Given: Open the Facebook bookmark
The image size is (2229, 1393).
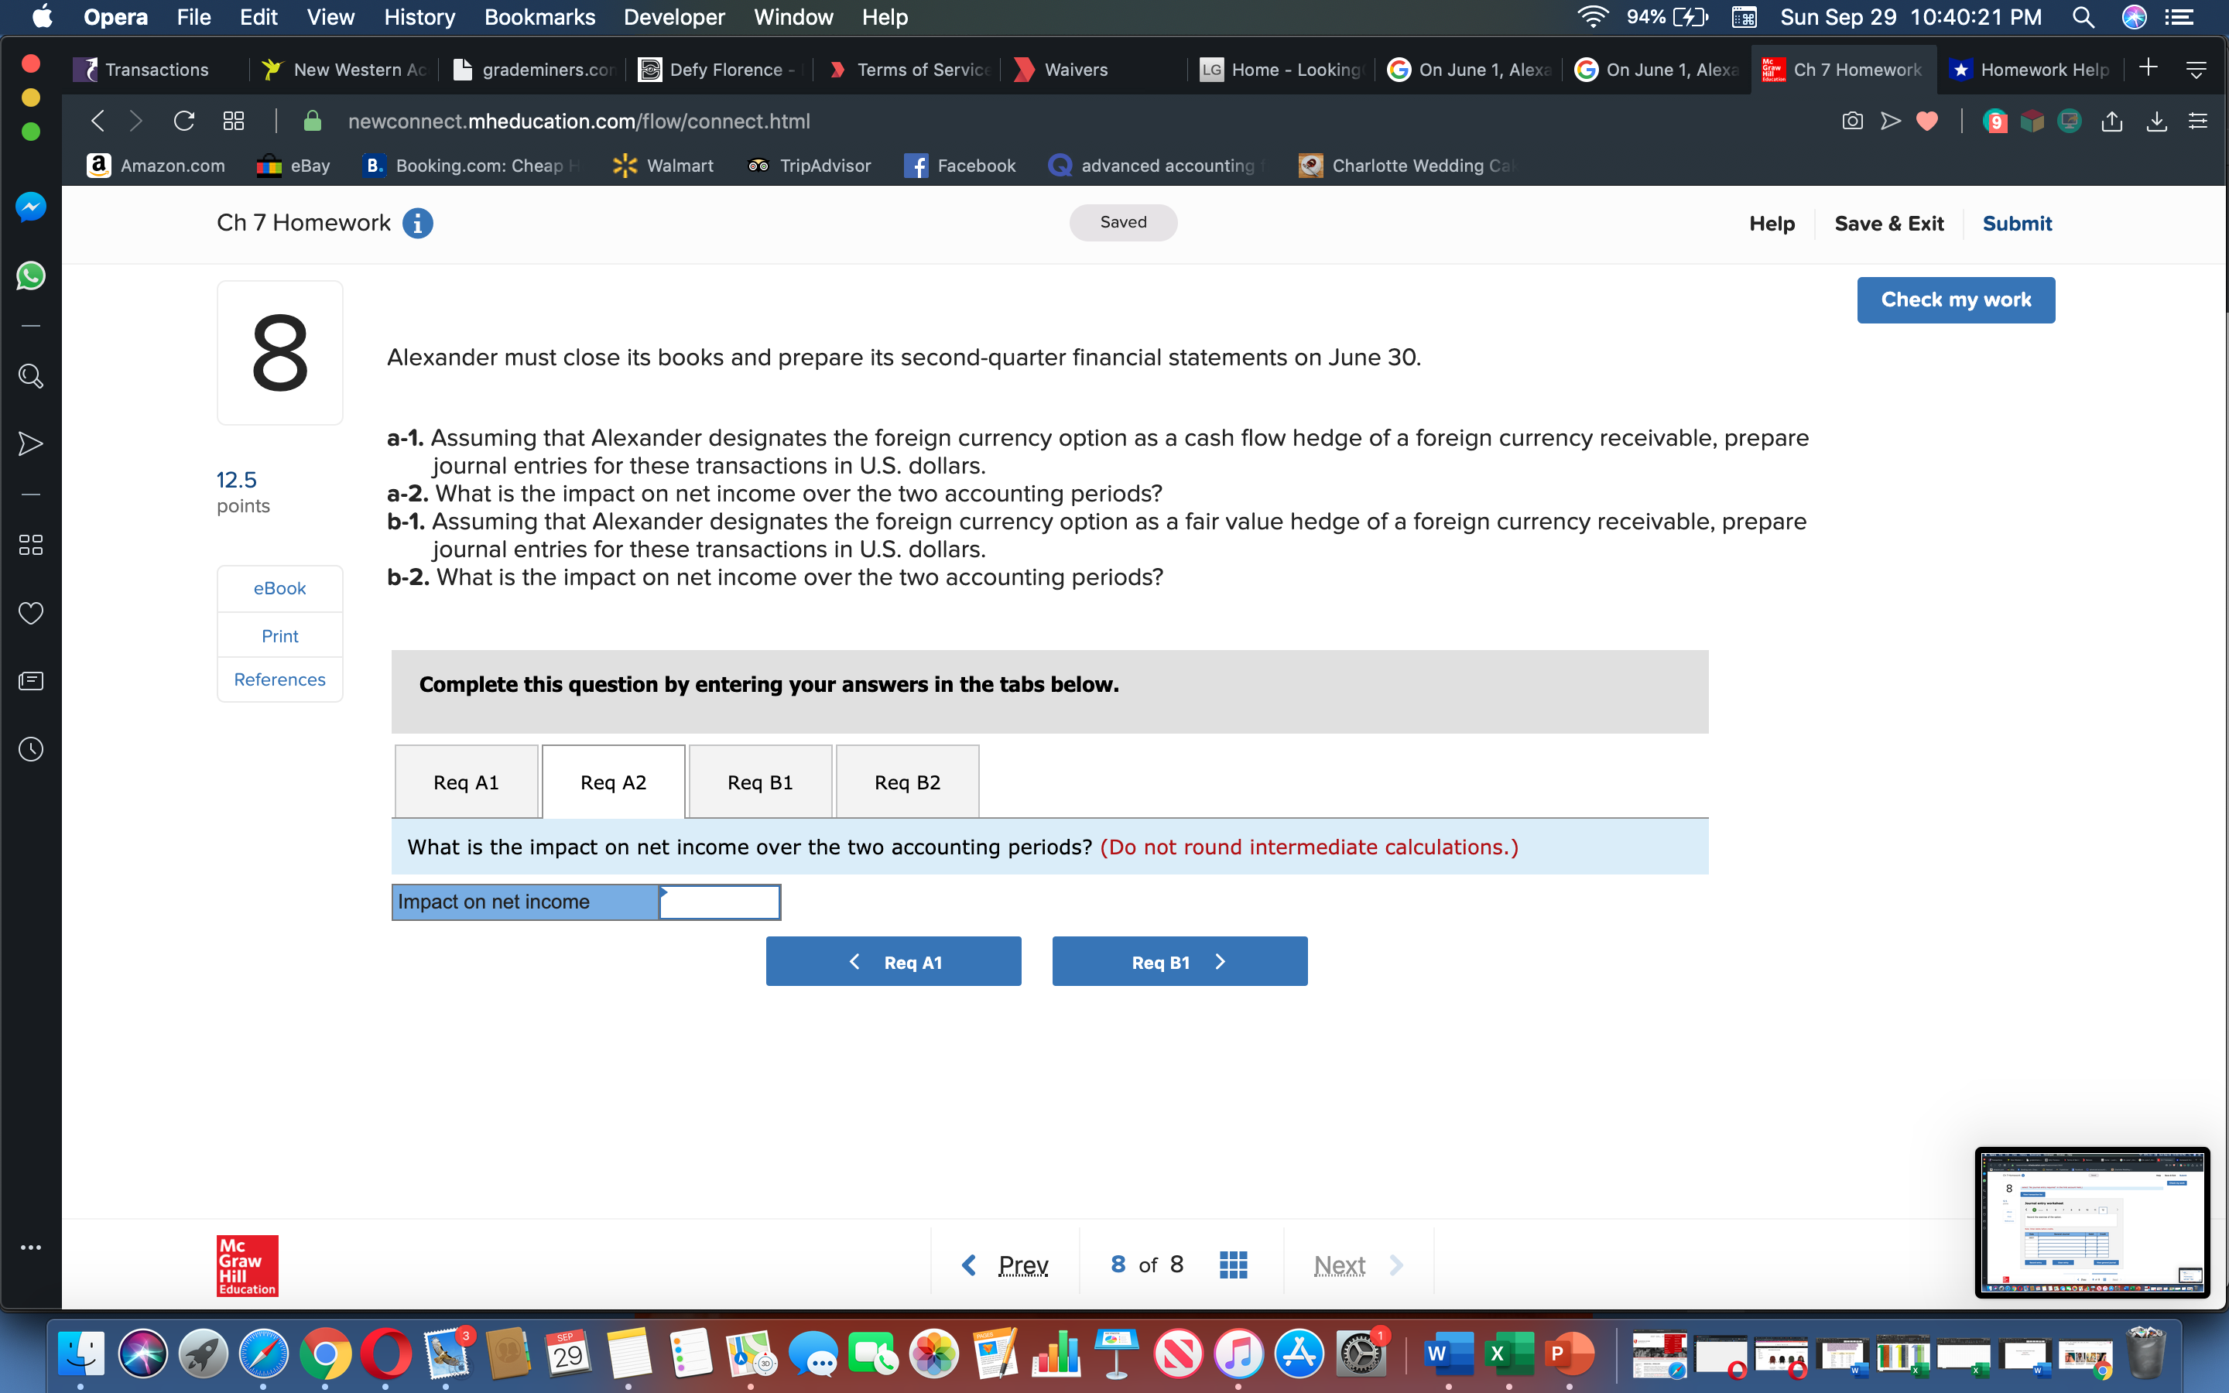Looking at the screenshot, I should [960, 166].
